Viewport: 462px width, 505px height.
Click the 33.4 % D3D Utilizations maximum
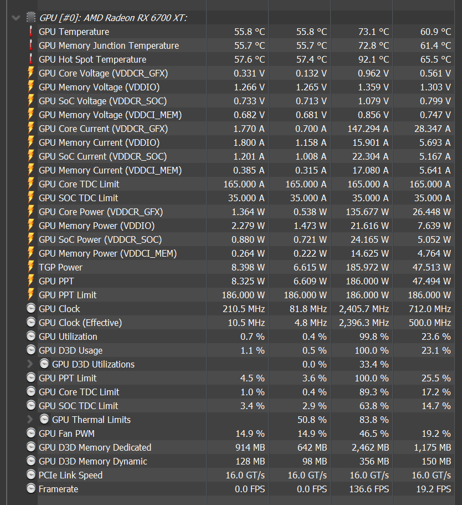374,364
